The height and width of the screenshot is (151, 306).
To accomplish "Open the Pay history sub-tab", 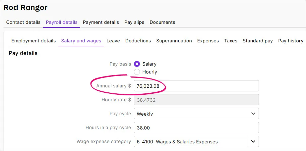I will [x=291, y=41].
